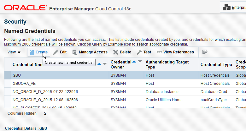Viewport: 246px width, 131px height.
Task: Click ouafCredsType cell
Action: click(216, 100)
